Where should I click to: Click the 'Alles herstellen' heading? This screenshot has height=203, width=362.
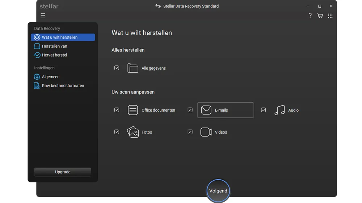(x=128, y=50)
